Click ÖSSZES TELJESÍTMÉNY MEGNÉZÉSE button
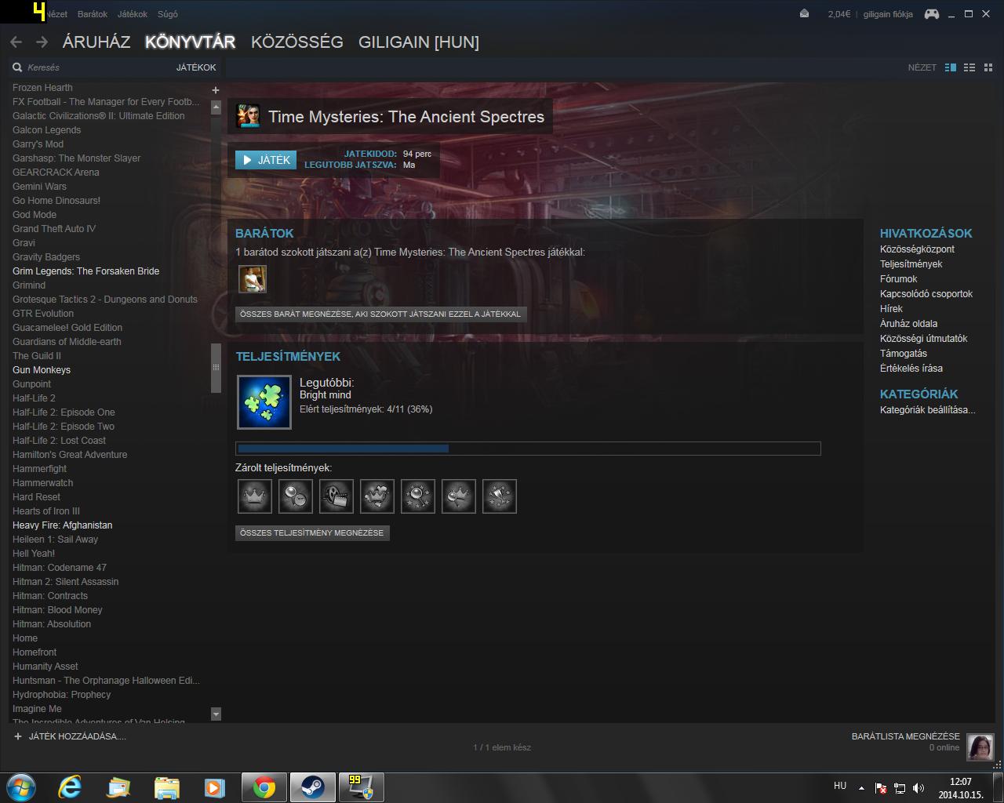The image size is (1004, 803). pos(312,533)
